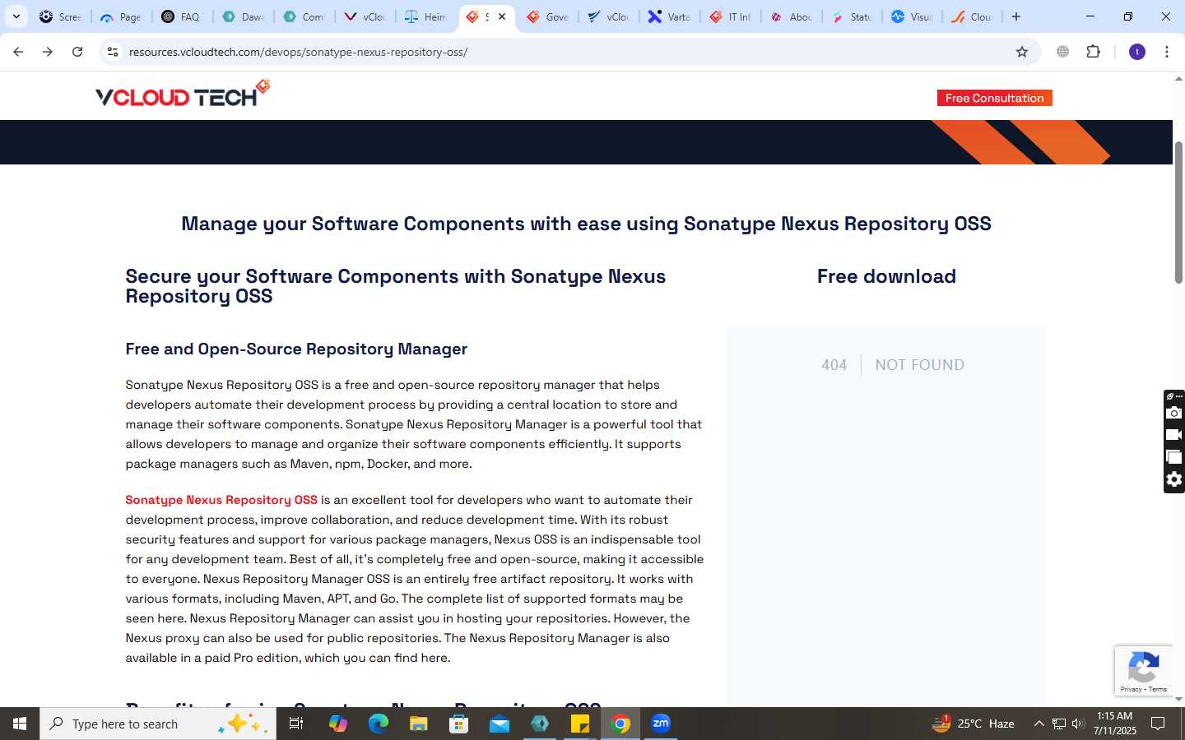Click the page vertical scrollbar thumb

pyautogui.click(x=1178, y=212)
